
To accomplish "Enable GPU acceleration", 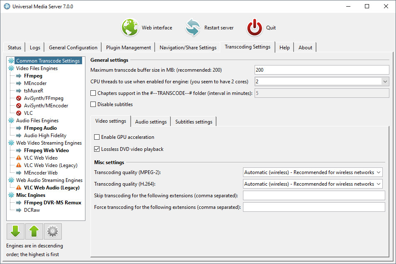I will coord(97,137).
